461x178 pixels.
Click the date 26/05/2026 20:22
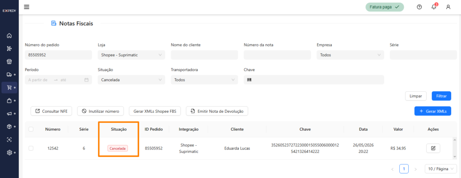[x=363, y=148]
